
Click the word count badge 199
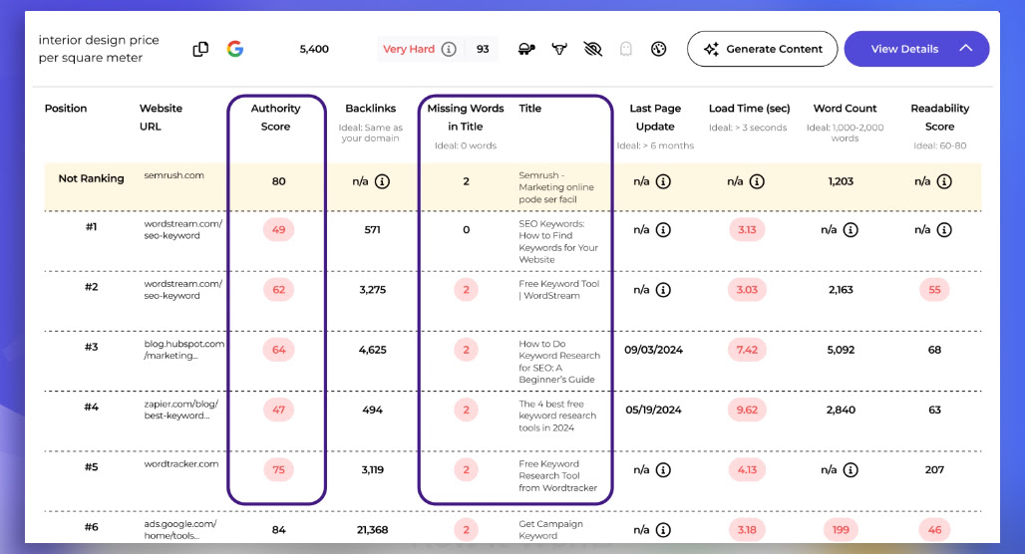[x=841, y=530]
